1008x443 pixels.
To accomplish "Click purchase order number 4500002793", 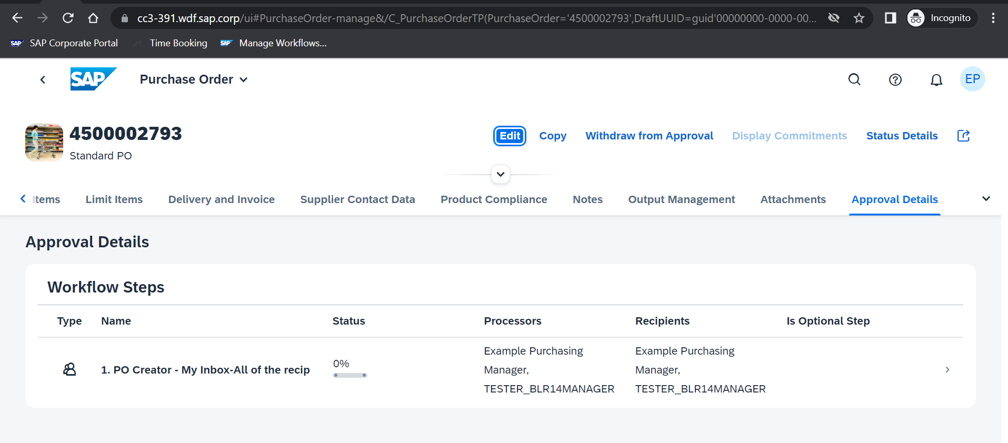I will [x=126, y=134].
